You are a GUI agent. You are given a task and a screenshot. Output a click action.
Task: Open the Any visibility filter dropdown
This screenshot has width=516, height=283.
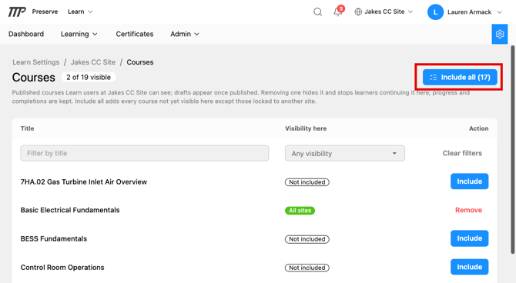(345, 154)
